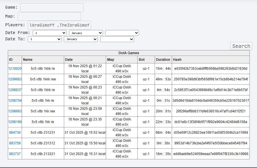Click the Map text input field
The width and height of the screenshot is (257, 168).
click(49, 16)
